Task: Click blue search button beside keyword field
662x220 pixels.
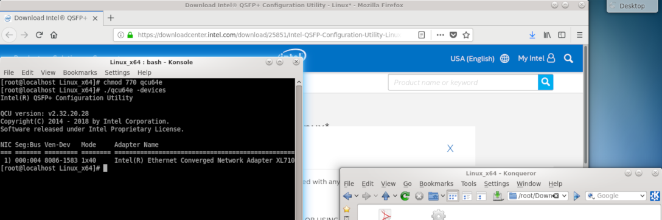Action: (x=545, y=82)
